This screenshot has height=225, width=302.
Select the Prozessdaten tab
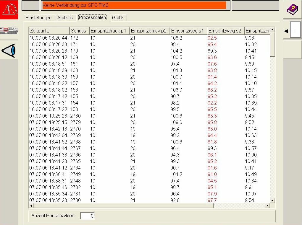93,17
